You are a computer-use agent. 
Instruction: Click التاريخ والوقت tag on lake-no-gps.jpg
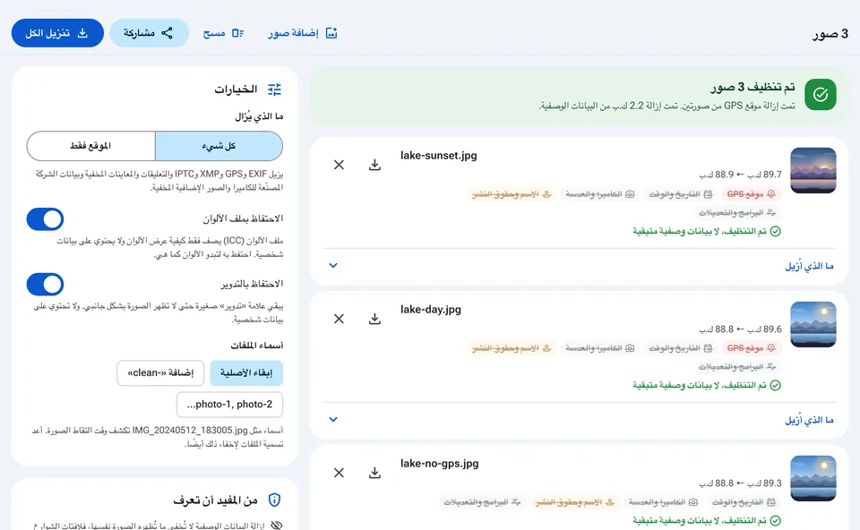click(x=744, y=502)
